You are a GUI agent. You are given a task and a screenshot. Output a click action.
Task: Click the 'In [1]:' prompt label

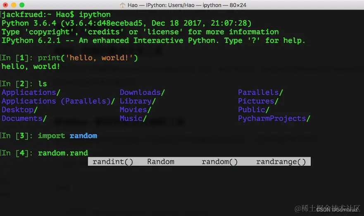(x=17, y=58)
